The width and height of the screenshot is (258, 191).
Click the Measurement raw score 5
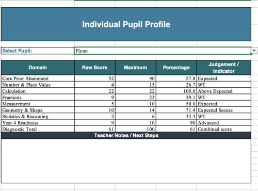point(95,104)
